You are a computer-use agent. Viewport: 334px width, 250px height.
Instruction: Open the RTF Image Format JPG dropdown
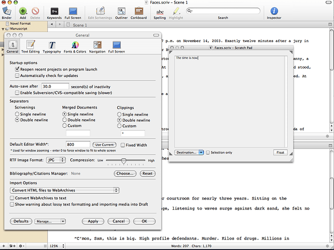tap(56, 160)
